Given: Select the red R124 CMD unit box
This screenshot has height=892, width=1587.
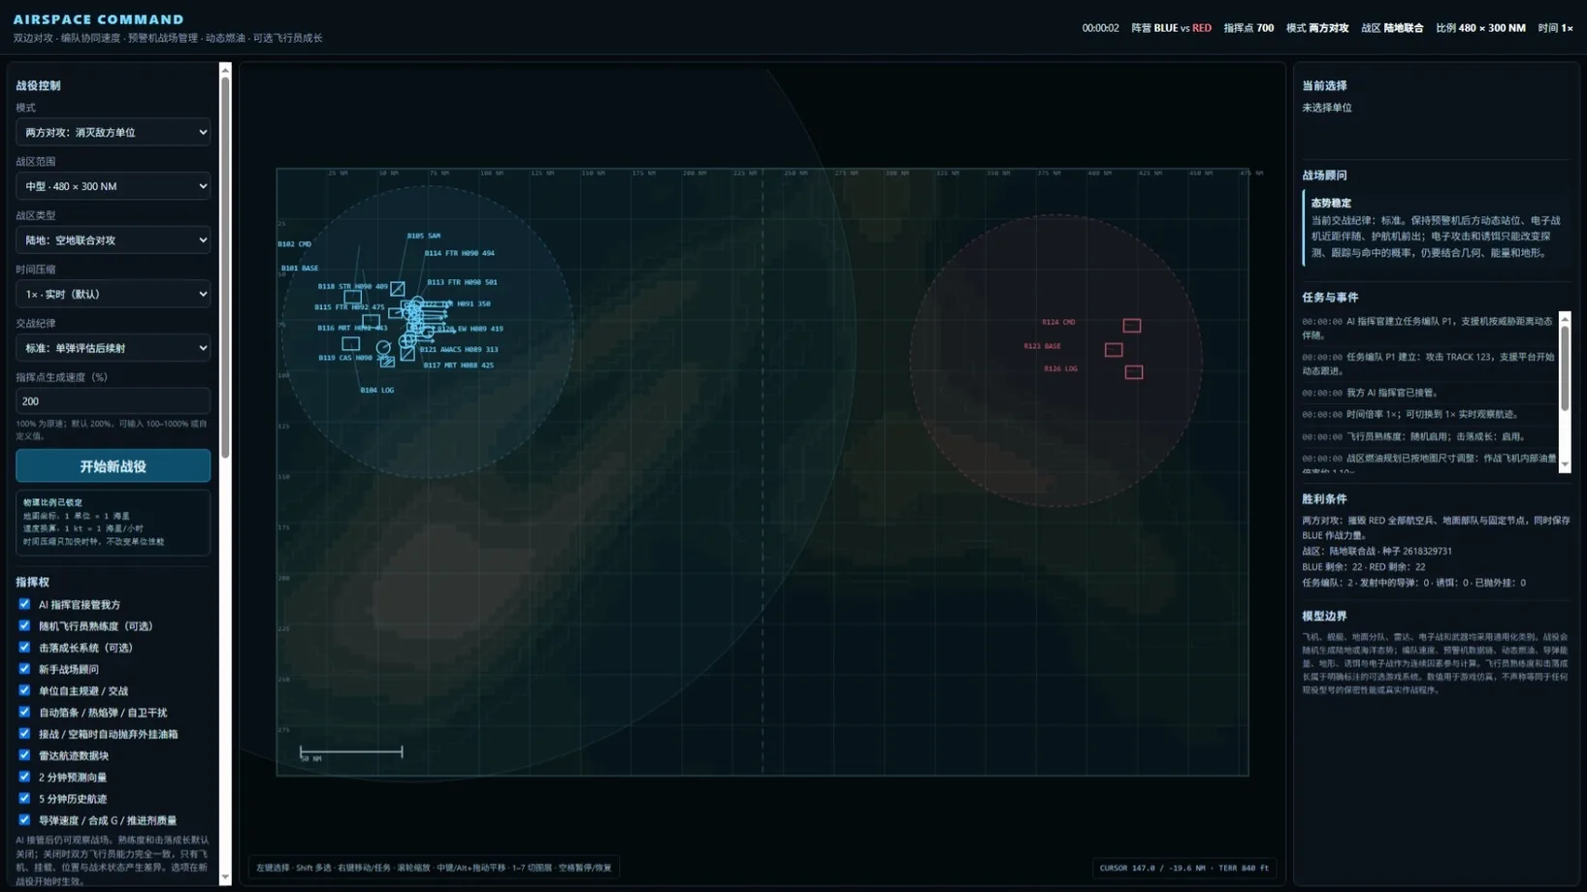Looking at the screenshot, I should point(1132,326).
